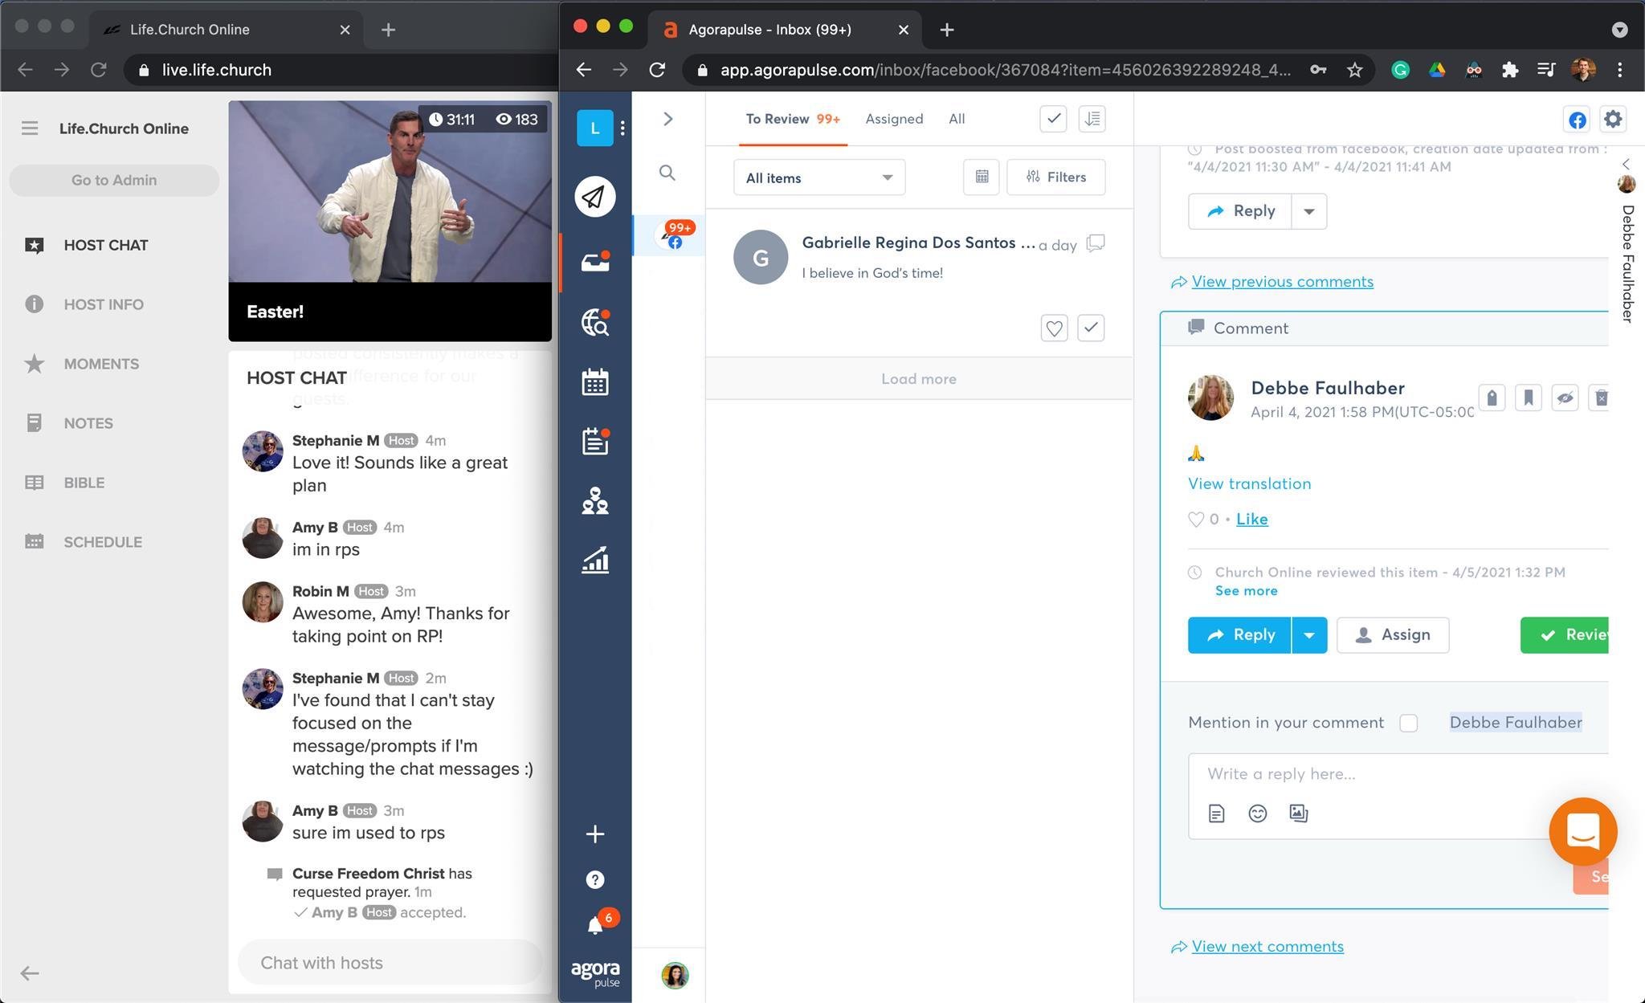Click the Go to Admin button
Screen dimensions: 1645x1003
[114, 180]
